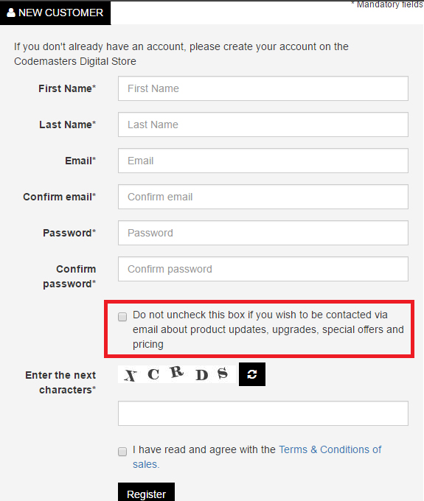The width and height of the screenshot is (424, 501).
Task: Click the Mandatory fields note
Action: click(387, 4)
